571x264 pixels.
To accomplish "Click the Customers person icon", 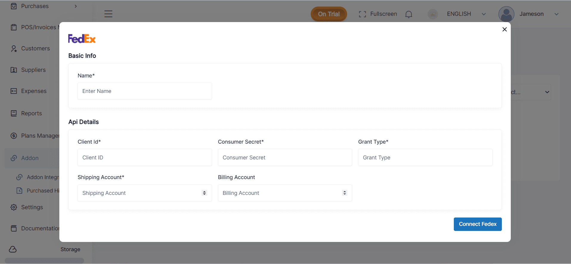I will (14, 49).
